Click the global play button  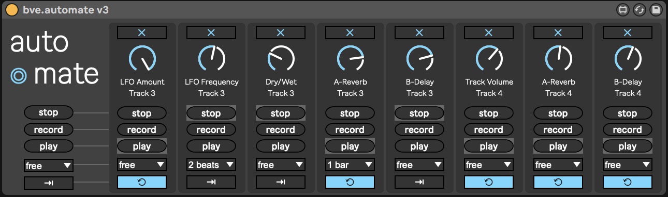pos(49,146)
